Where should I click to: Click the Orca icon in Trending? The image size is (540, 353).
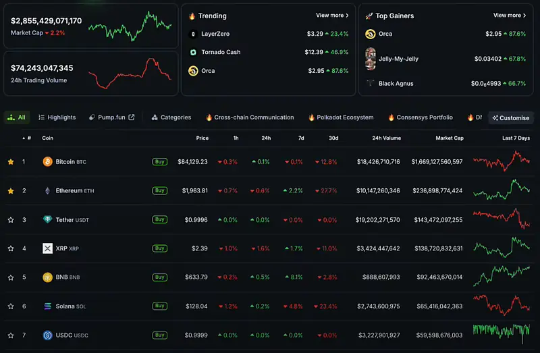[x=193, y=71]
